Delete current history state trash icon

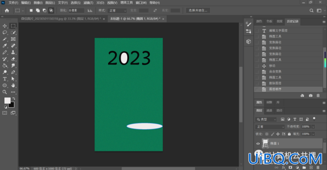point(318,96)
